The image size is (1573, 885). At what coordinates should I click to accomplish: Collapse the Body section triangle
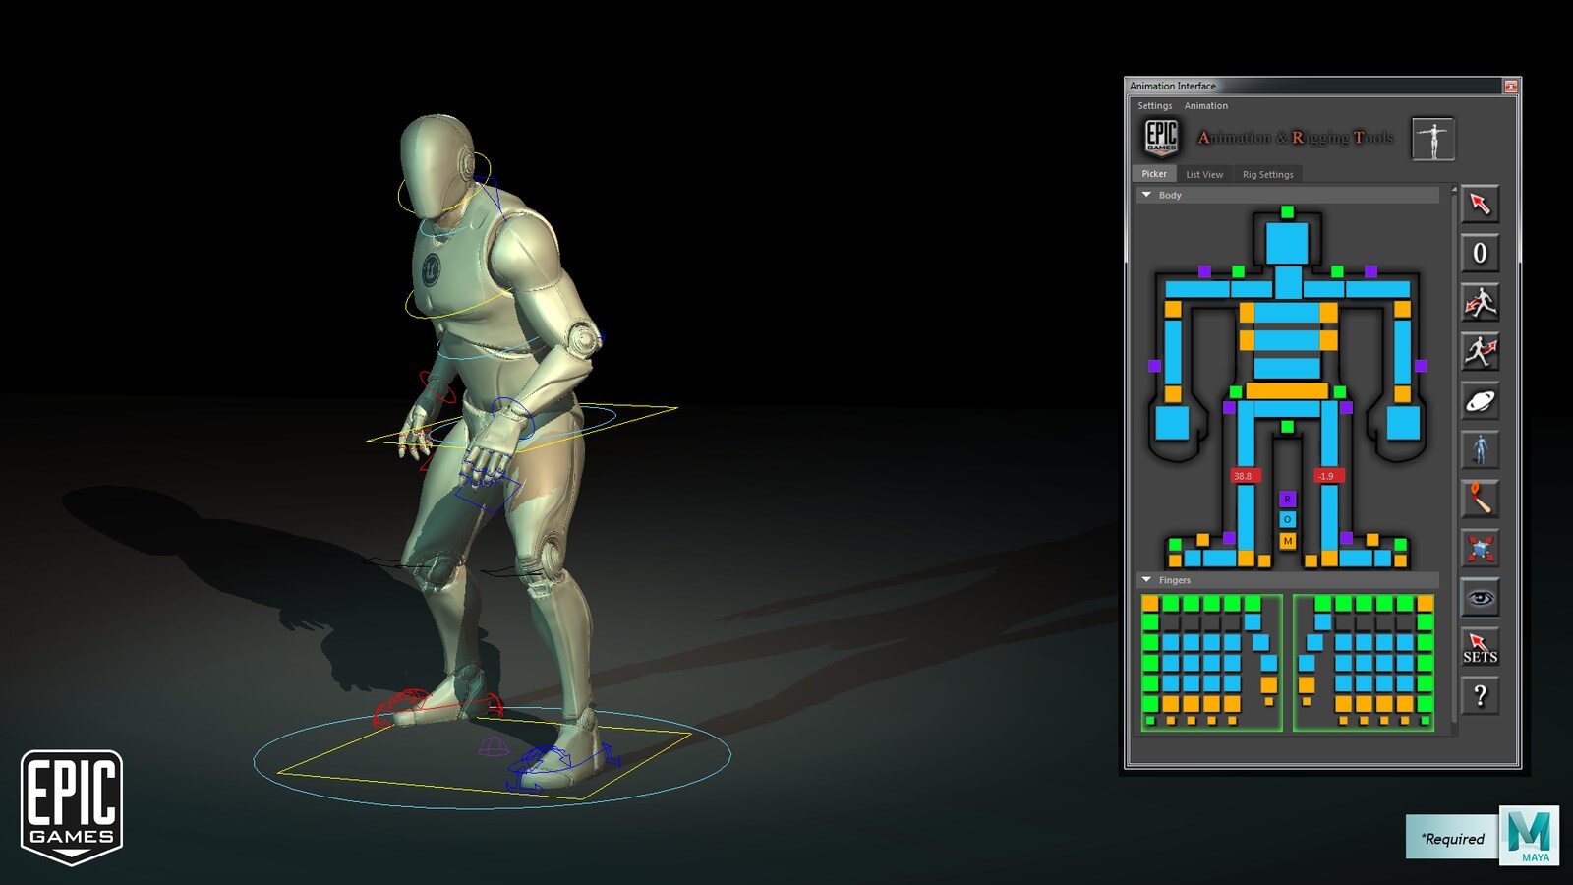click(x=1146, y=195)
